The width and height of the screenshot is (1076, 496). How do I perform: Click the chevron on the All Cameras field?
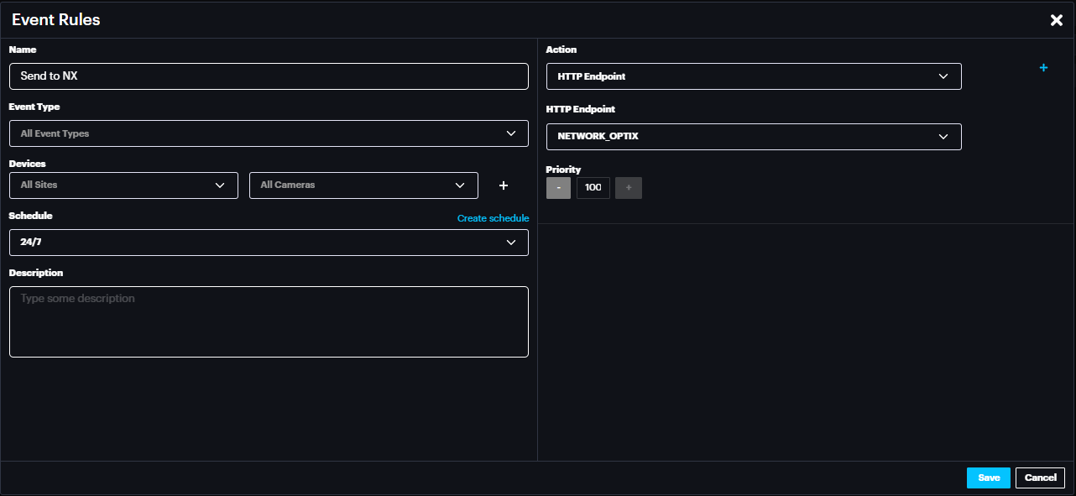point(460,185)
